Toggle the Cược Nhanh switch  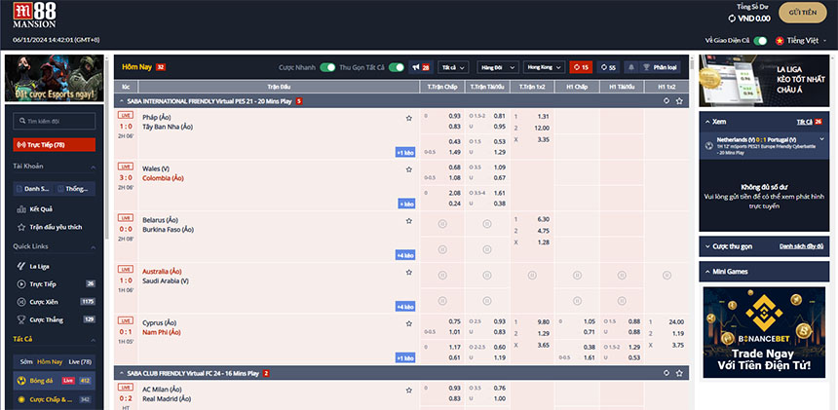[x=327, y=67]
